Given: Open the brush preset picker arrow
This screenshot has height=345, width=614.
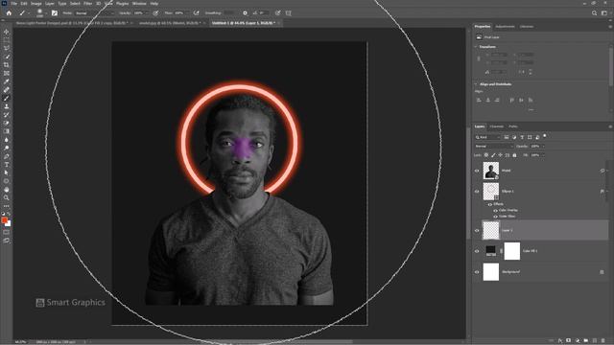Looking at the screenshot, I should 46,12.
